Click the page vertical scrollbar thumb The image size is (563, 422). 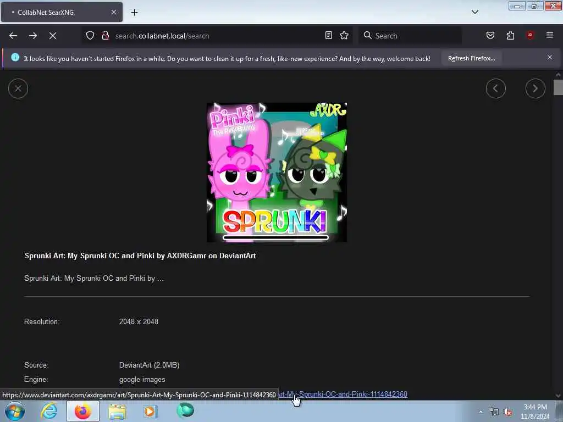click(558, 87)
